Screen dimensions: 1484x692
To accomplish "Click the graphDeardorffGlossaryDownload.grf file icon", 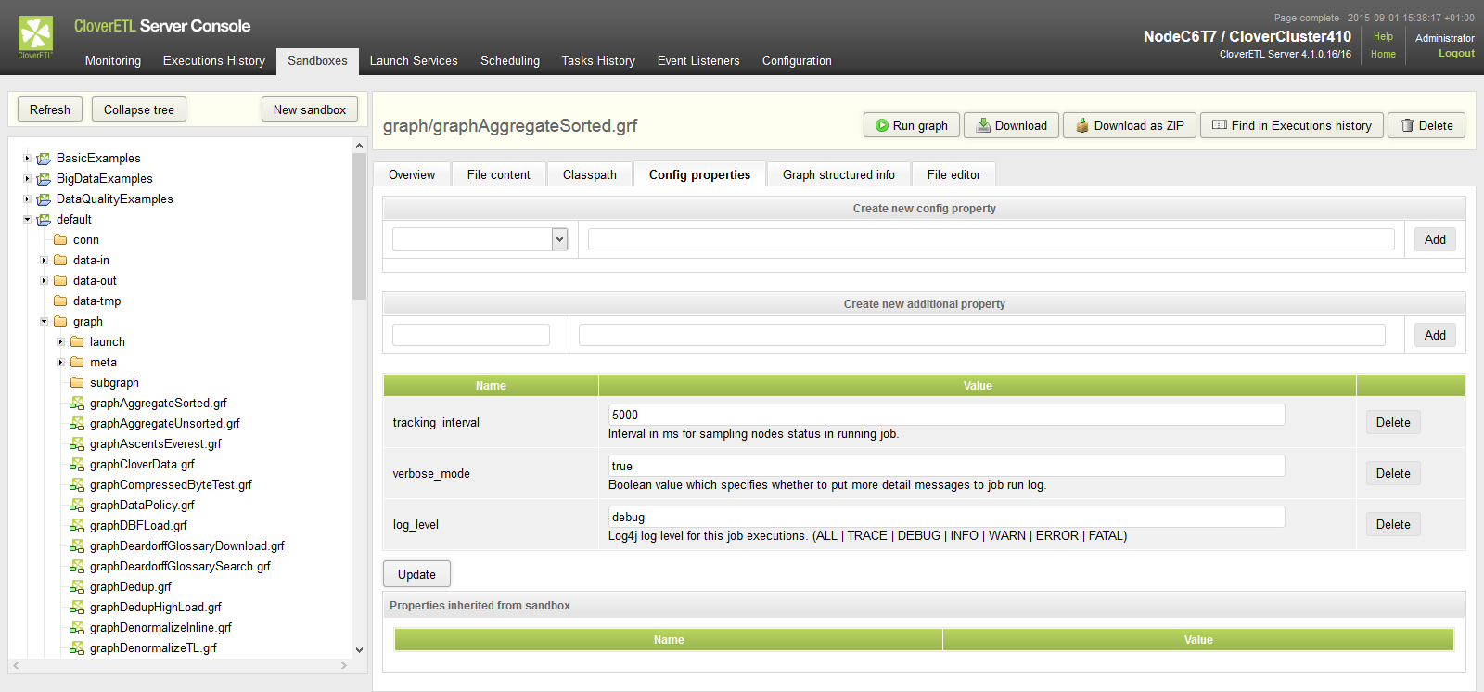I will point(77,546).
